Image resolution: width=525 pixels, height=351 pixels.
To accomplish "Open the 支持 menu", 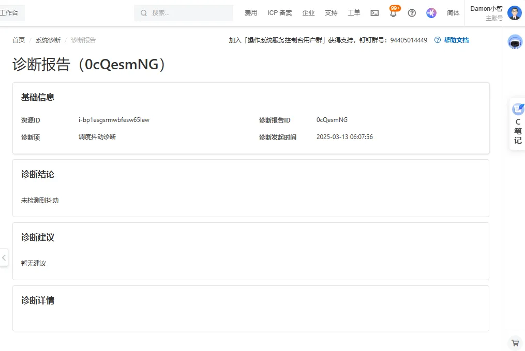I will [331, 13].
